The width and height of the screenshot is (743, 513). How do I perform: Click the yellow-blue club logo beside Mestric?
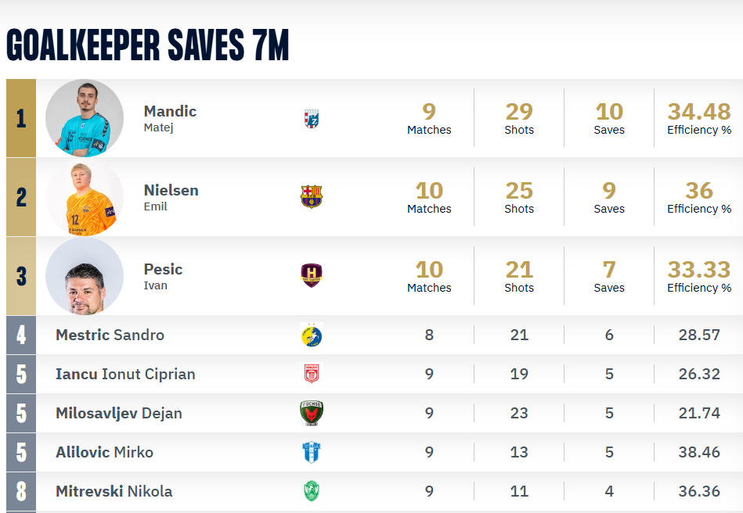pyautogui.click(x=312, y=335)
